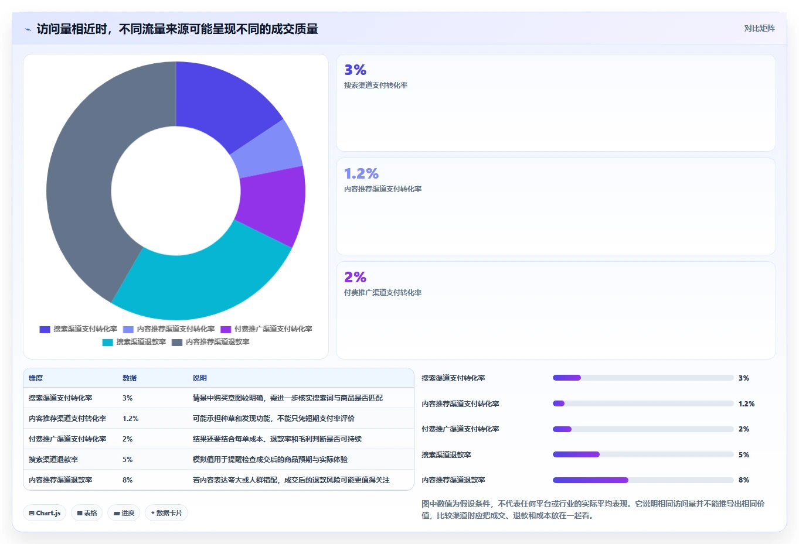Click the 表格 tag
Screen dimensions: 799x544
[87, 513]
